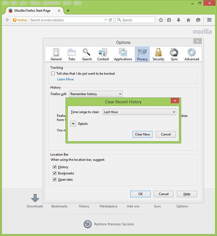Open the 'Remember history' dropdown
The height and width of the screenshot is (236, 217).
coord(96,94)
